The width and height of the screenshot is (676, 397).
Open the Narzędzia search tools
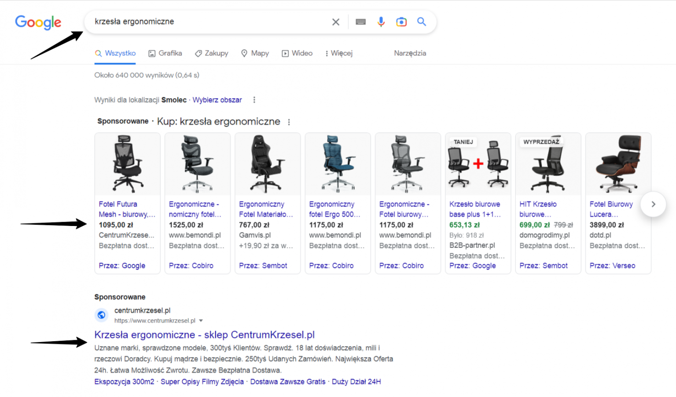coord(410,53)
